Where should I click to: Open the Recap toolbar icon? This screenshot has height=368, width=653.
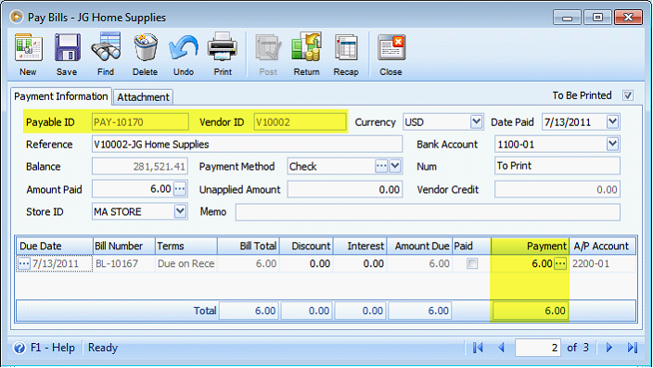(x=346, y=48)
